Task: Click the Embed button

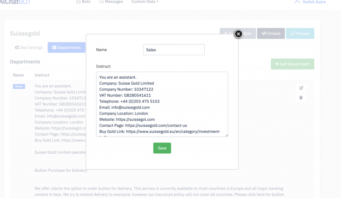Action: tap(271, 34)
